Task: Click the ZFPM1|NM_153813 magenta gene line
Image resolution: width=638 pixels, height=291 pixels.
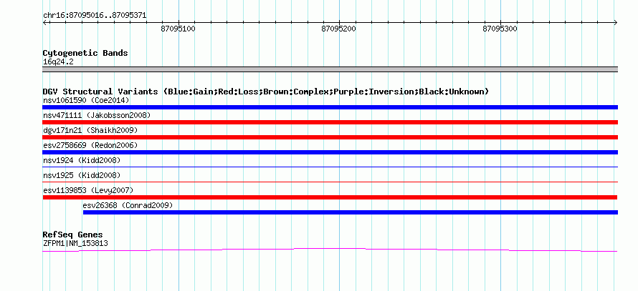Action: point(330,250)
